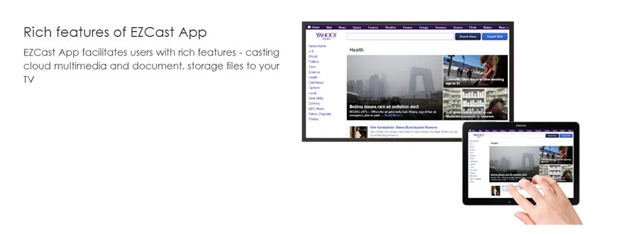Click the 'EZCast App facilitates users' description text
The image size is (621, 236).
tap(151, 66)
